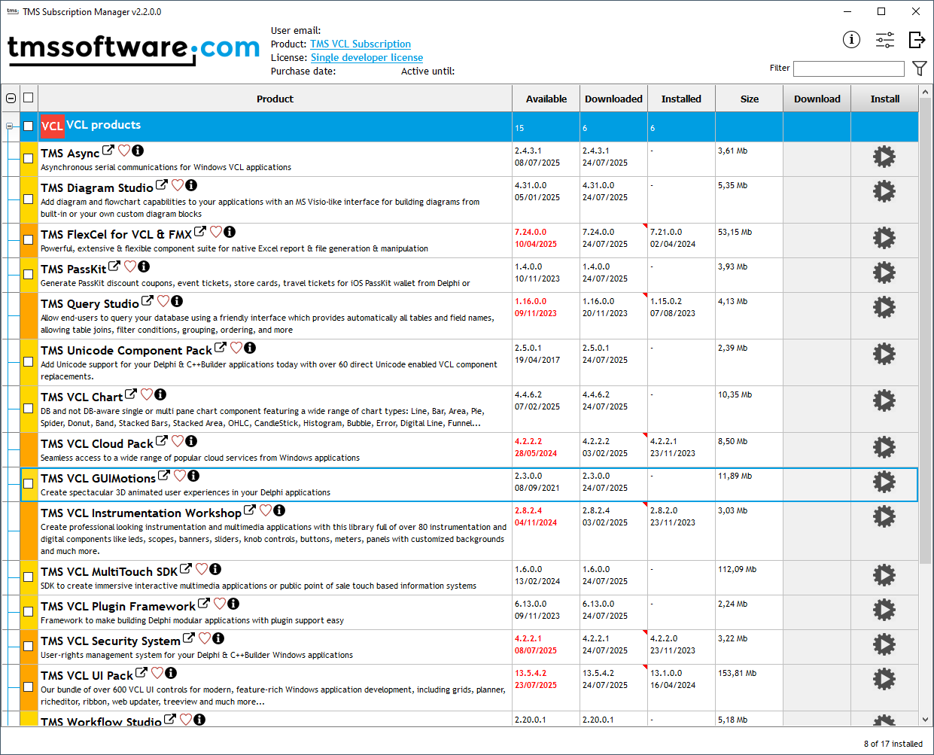Open TMS VCL MultiTouch SDK external link

(x=186, y=569)
